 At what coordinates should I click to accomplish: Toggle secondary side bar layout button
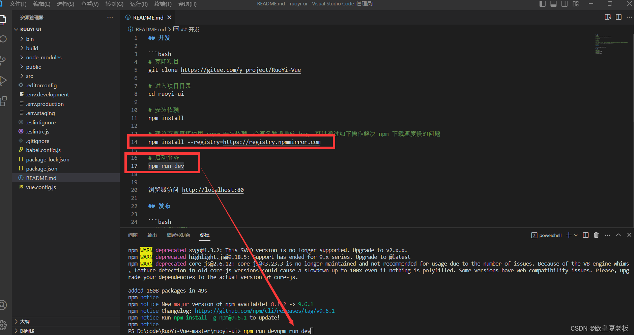(x=565, y=4)
